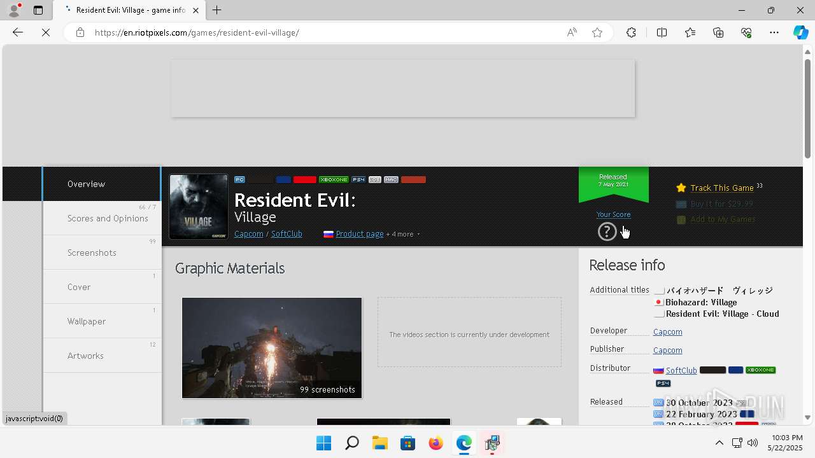
Task: Open Windows taskbar Search
Action: click(x=351, y=443)
